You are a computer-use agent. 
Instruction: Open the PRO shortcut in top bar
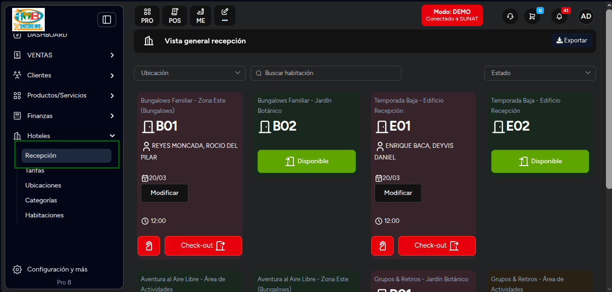click(147, 15)
